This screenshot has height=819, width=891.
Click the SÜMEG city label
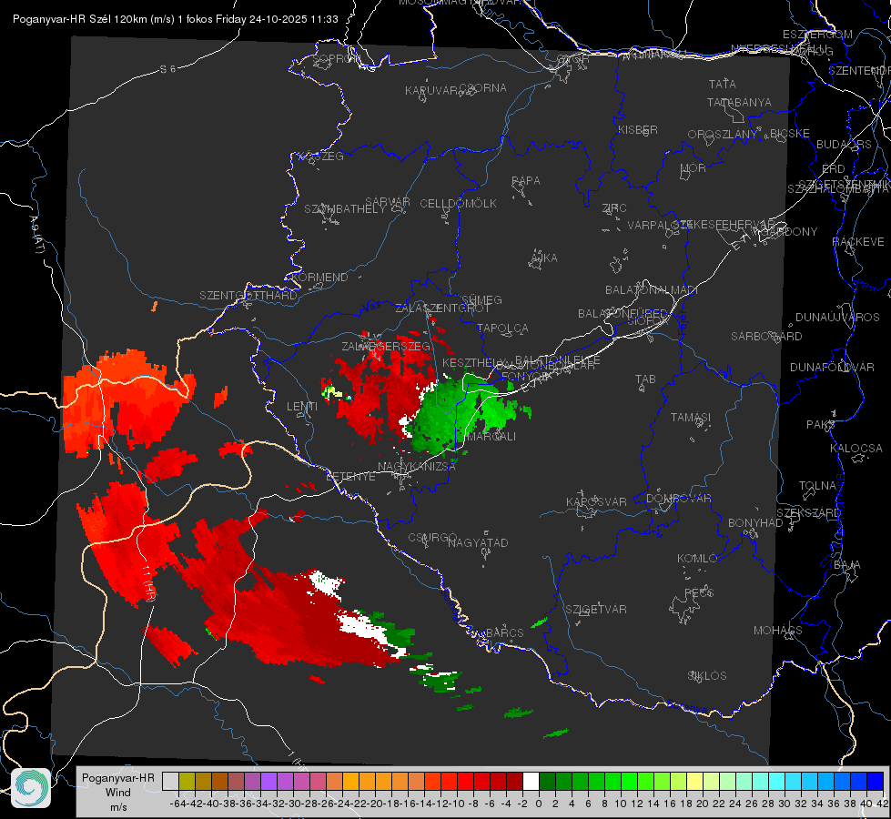[481, 300]
